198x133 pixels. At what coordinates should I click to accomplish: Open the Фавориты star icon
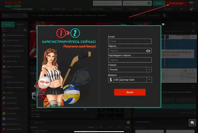click(x=4, y=93)
